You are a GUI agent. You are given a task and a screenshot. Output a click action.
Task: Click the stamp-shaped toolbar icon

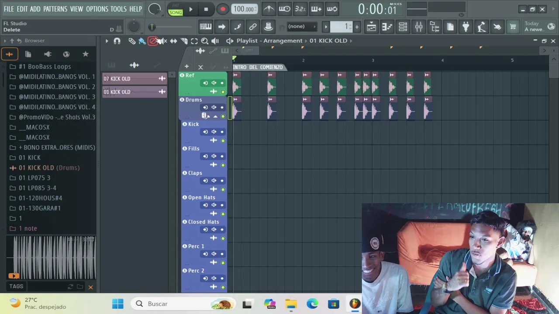click(269, 27)
